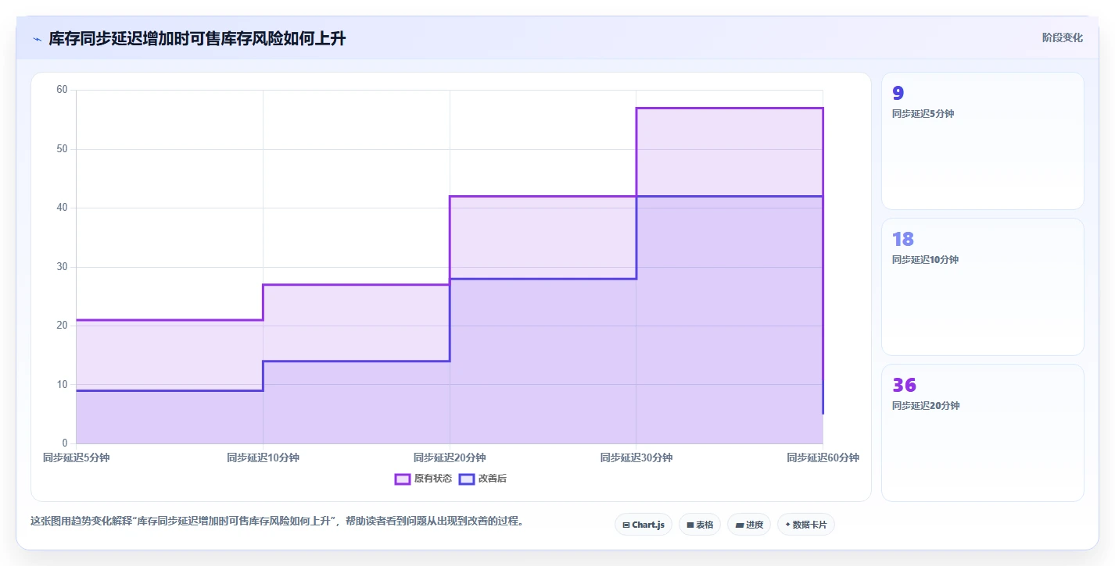Click the 进度 tag
This screenshot has width=1115, height=566.
click(x=749, y=525)
